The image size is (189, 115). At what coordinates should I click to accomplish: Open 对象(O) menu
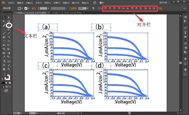(29, 3)
